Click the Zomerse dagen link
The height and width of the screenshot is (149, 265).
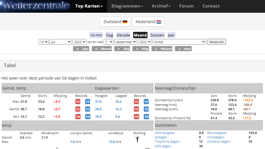click(219, 141)
